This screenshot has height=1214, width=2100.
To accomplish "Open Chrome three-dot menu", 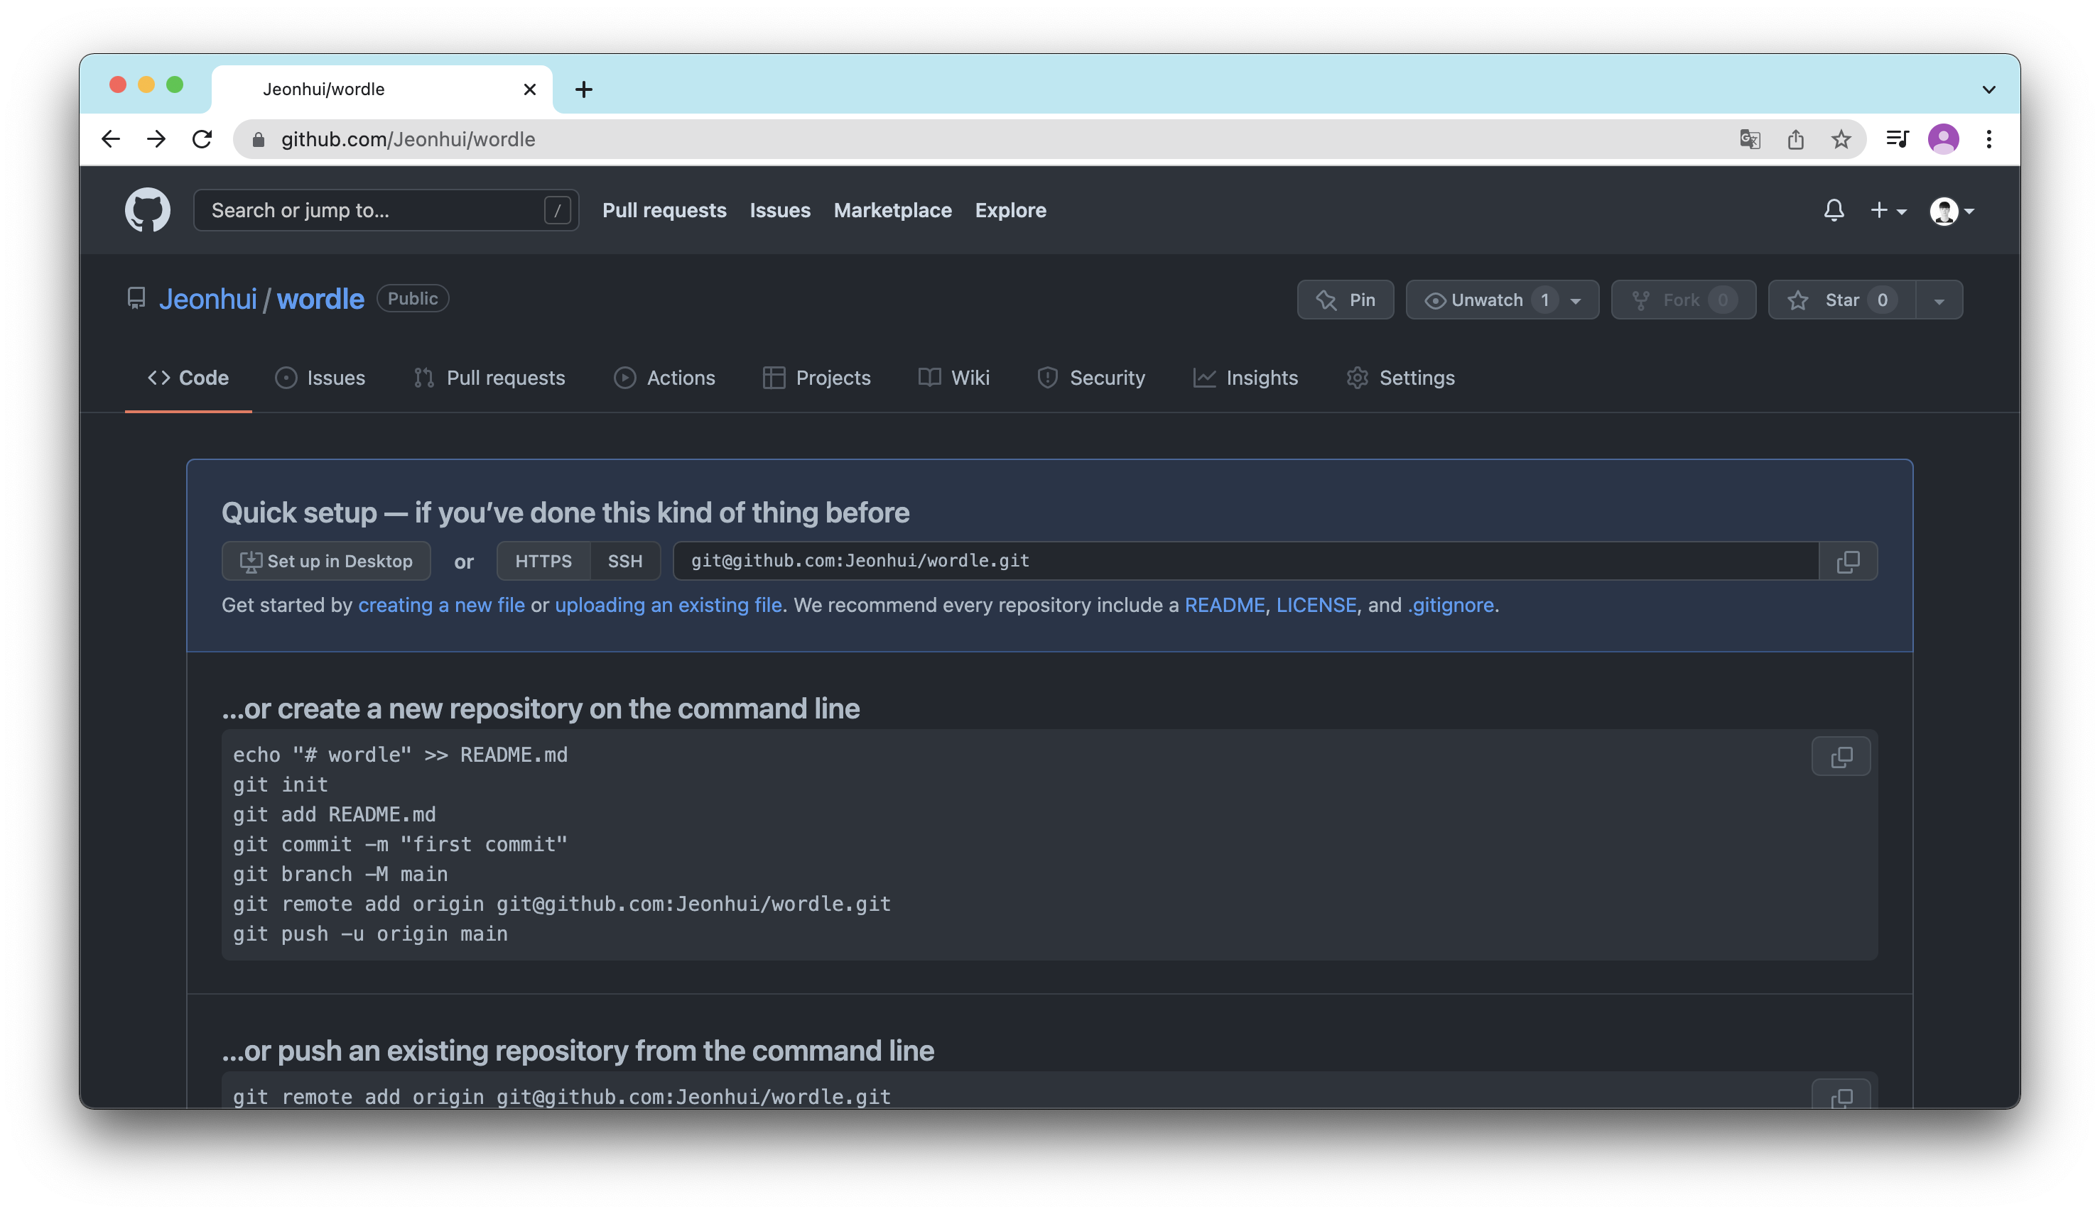I will (1989, 139).
